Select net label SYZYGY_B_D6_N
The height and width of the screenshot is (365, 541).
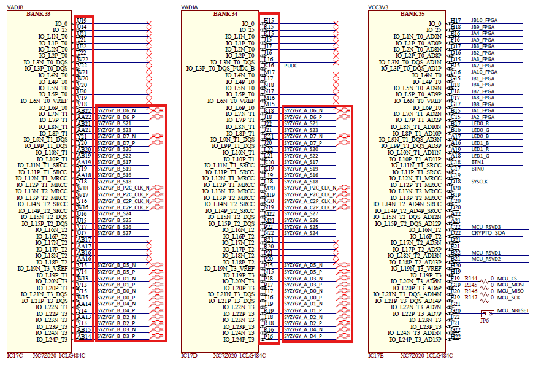(117, 110)
